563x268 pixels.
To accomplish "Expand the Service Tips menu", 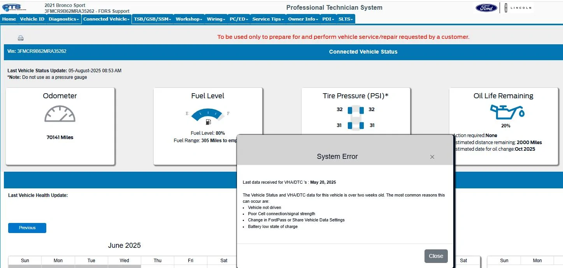I will 268,19.
